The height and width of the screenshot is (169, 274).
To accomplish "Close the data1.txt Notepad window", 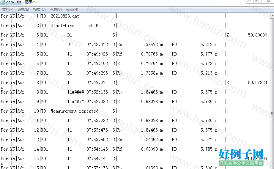I will point(268,1).
